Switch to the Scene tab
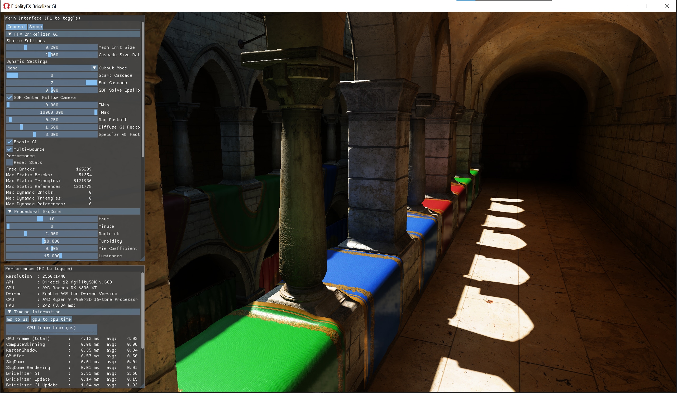 coord(35,27)
